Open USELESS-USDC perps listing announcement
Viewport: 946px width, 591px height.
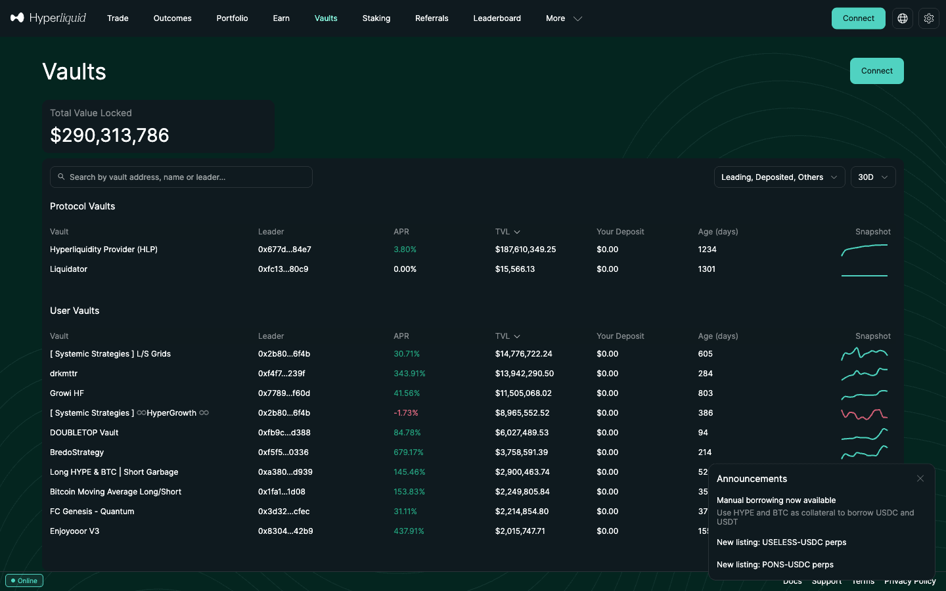[782, 542]
